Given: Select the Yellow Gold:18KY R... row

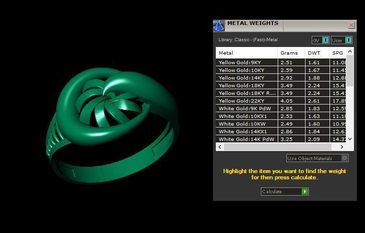Looking at the screenshot, I should (281, 93).
